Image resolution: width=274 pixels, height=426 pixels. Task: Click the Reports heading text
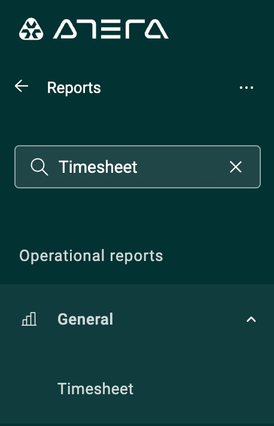pyautogui.click(x=74, y=88)
